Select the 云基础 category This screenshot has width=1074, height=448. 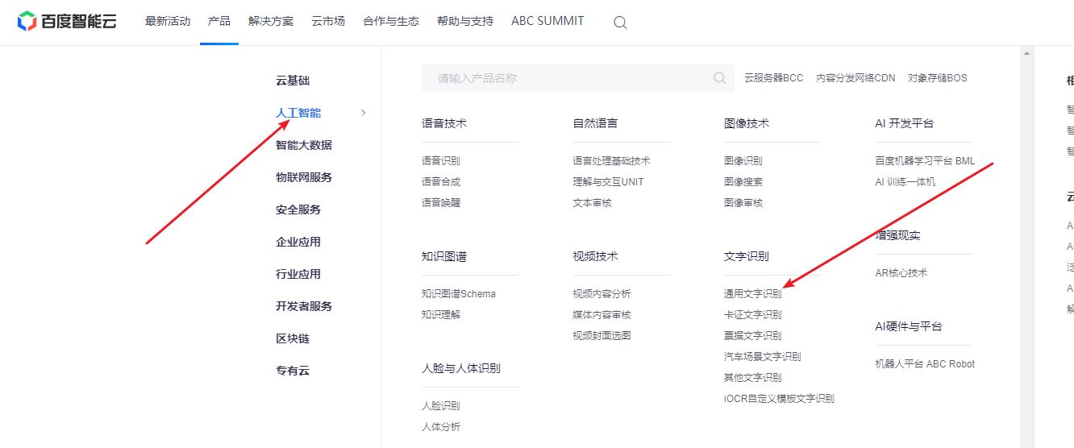293,81
